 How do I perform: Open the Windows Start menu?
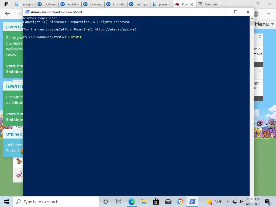click(x=6, y=202)
